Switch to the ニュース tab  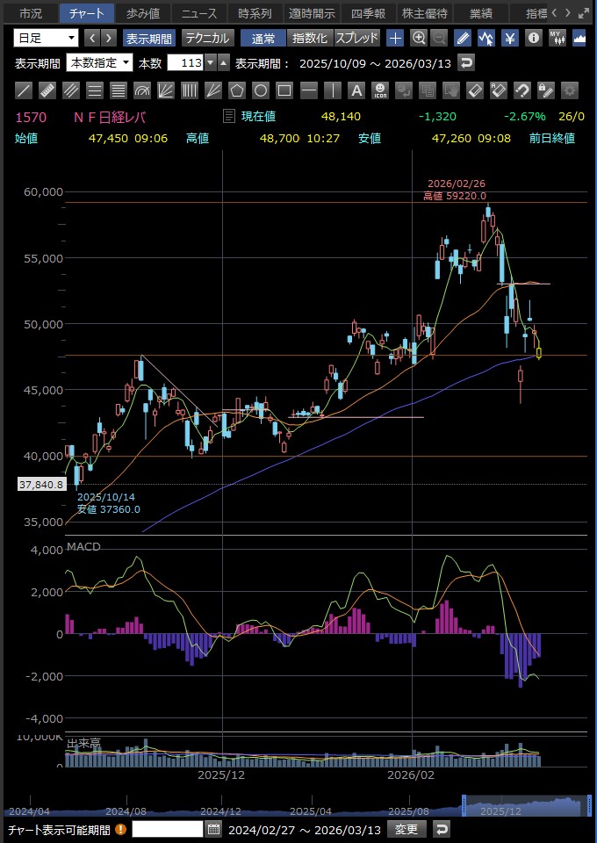point(198,13)
